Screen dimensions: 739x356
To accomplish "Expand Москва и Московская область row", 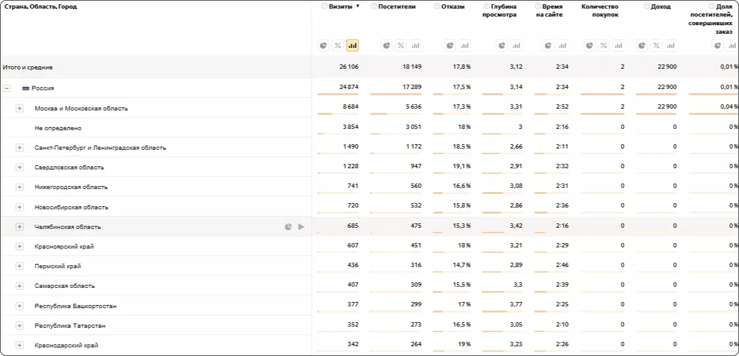I will 20,109.
